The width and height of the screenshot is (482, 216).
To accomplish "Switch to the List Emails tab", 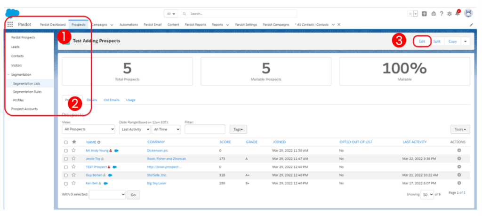I will (x=112, y=100).
